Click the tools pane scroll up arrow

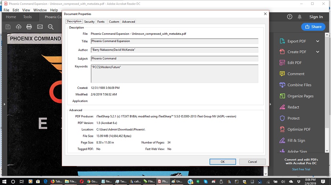click(x=327, y=35)
